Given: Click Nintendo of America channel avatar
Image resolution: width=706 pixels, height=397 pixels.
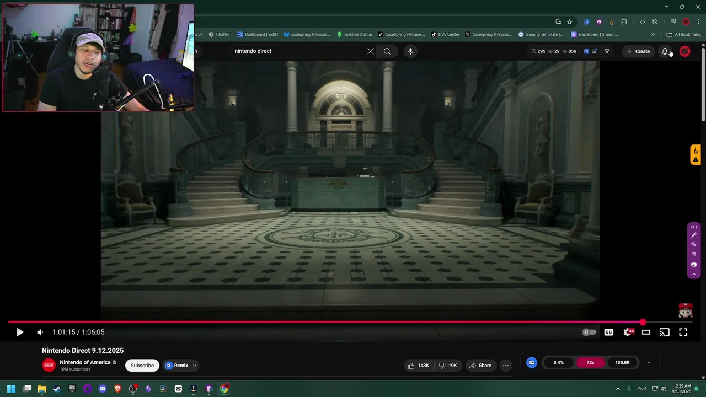Looking at the screenshot, I should [x=49, y=365].
